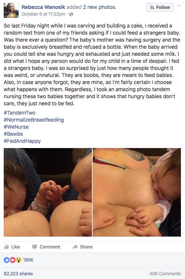Open the #WeNurse hashtag

point(16,127)
